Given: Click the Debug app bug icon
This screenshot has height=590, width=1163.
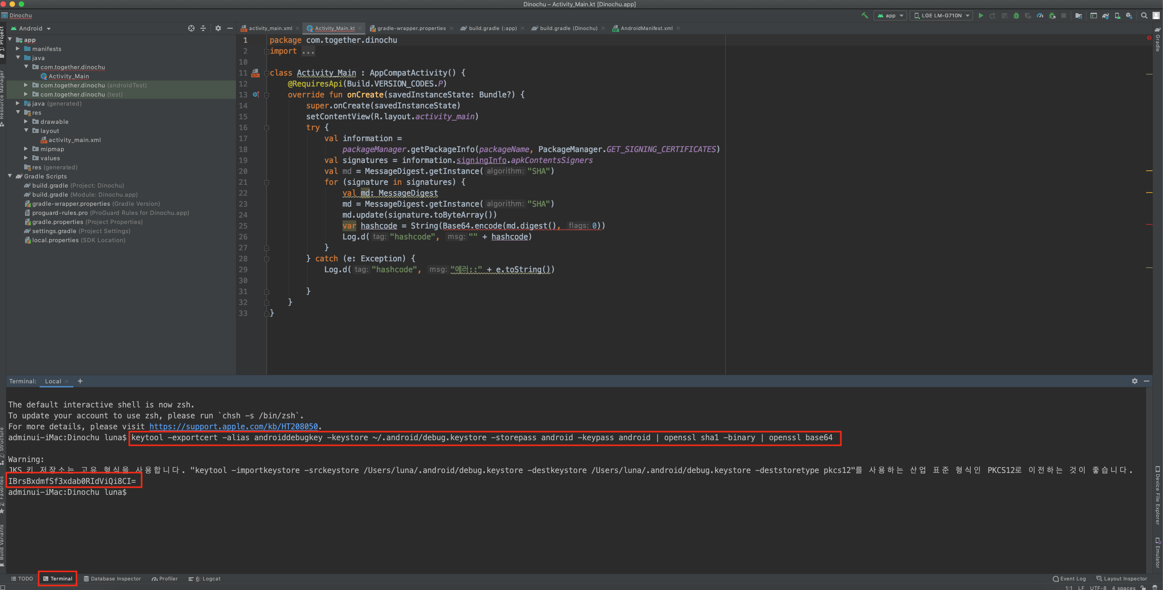Looking at the screenshot, I should pos(1016,15).
